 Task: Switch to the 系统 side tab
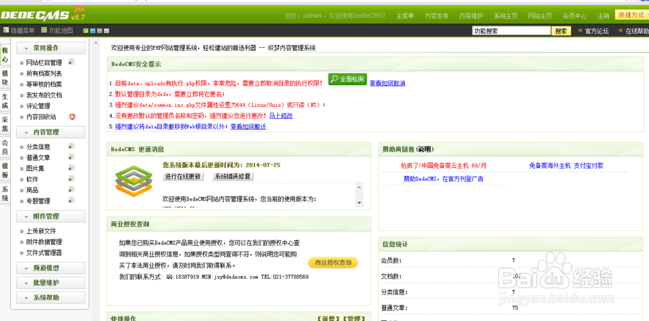[5, 194]
